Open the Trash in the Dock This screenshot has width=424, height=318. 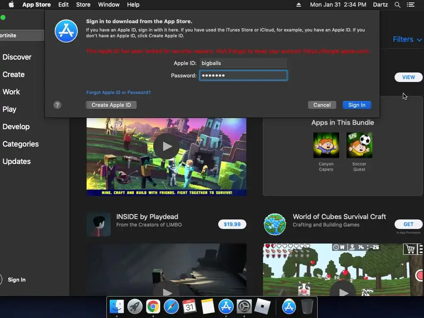pos(307,307)
